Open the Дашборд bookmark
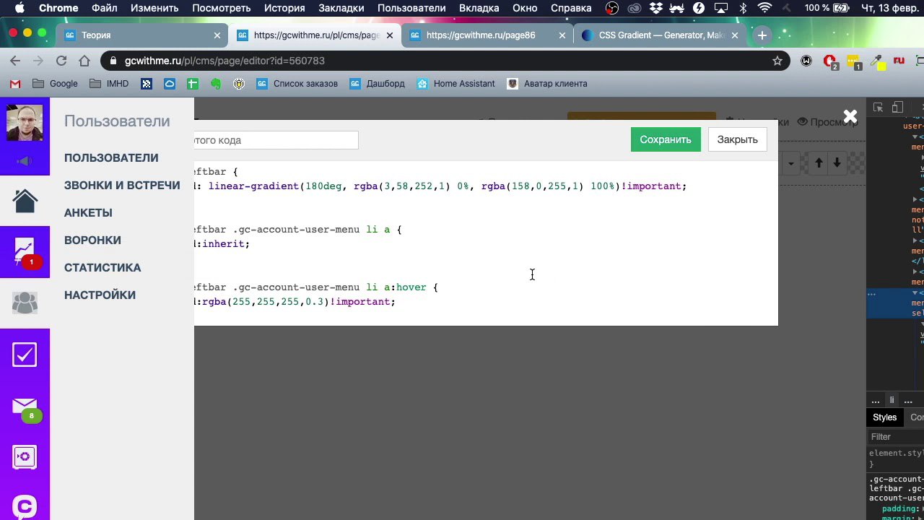924x520 pixels. (x=378, y=84)
